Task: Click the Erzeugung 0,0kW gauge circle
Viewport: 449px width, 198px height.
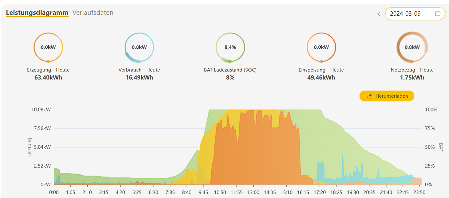Action: 48,47
